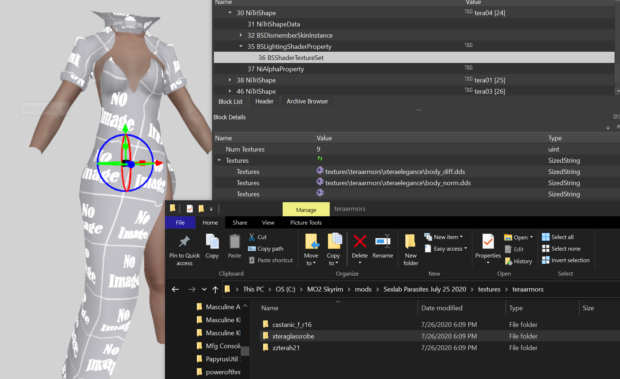Image resolution: width=620 pixels, height=379 pixels.
Task: Click the Cut scissors command
Action: [x=258, y=237]
